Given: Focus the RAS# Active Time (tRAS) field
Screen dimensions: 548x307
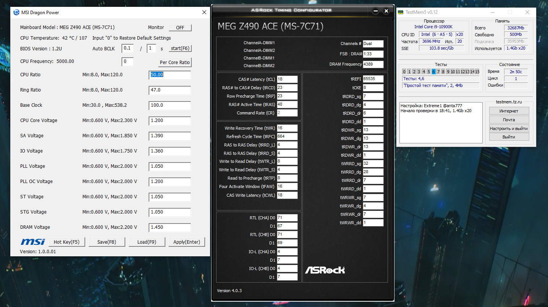Looking at the screenshot, I should 287,104.
